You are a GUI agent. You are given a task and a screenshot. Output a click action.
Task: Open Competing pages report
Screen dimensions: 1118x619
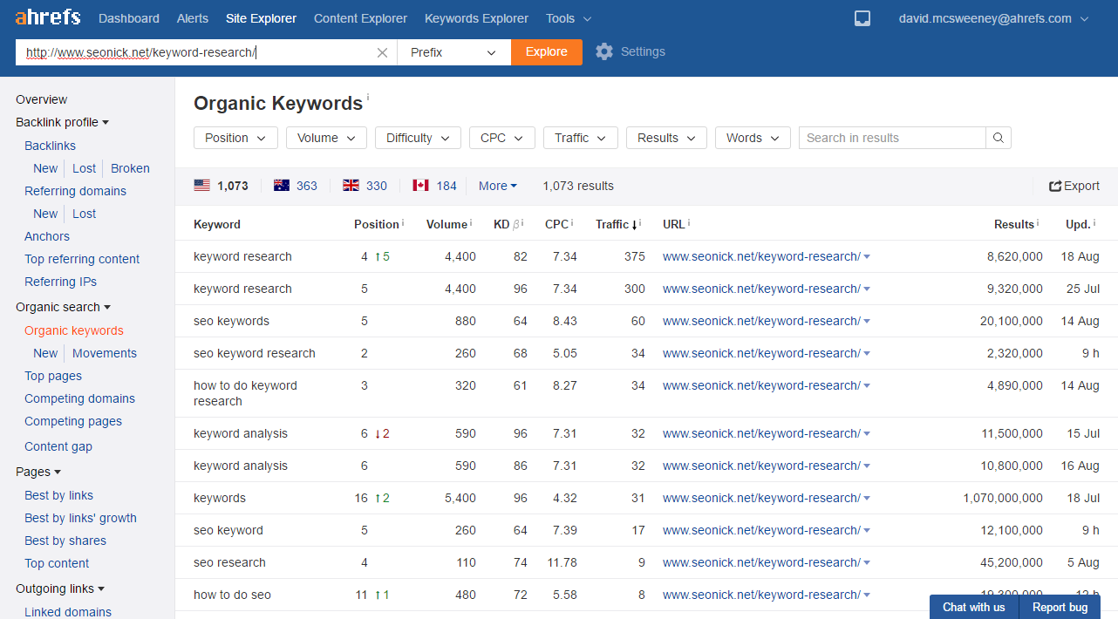pos(73,421)
